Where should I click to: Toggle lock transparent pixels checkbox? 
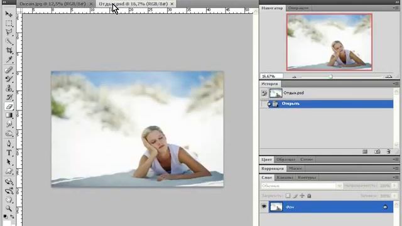pos(288,196)
